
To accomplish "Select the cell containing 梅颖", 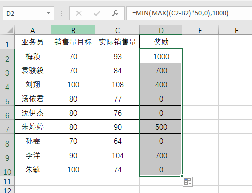I will 33,56.
